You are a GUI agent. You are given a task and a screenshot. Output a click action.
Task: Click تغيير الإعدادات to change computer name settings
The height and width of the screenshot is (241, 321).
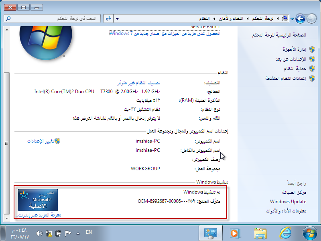click(41, 141)
